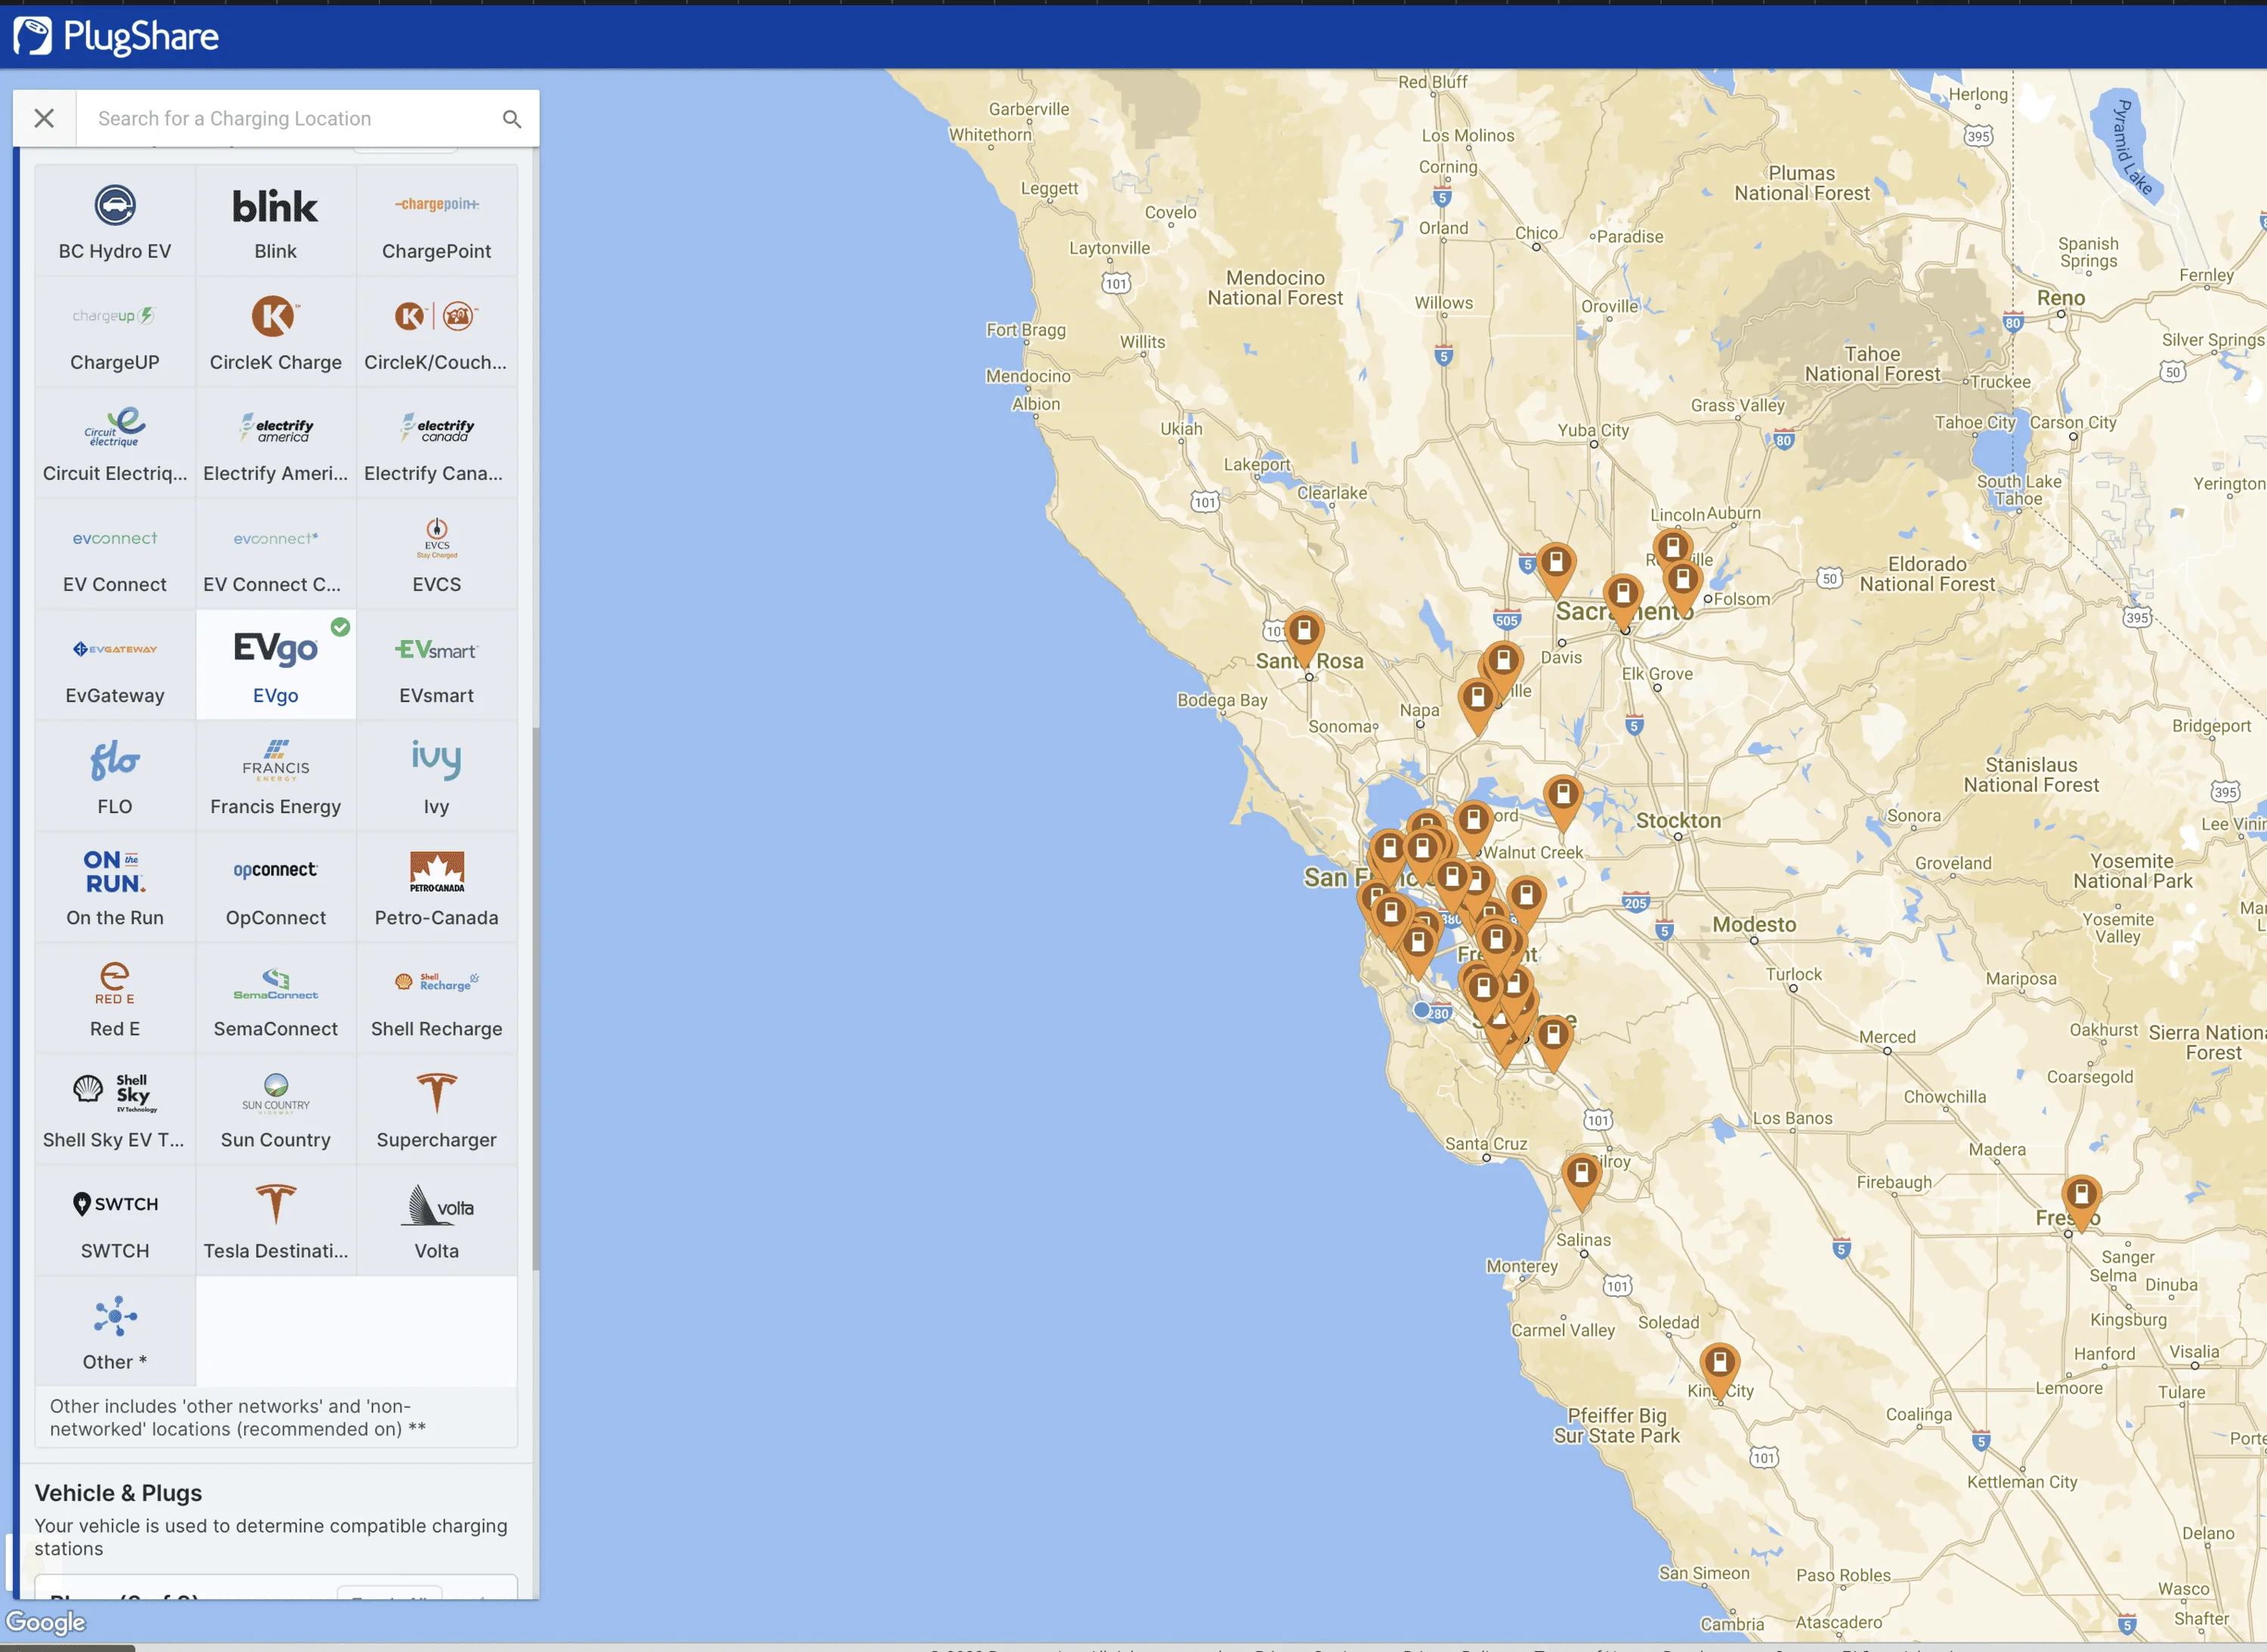Pick the SemaConnect network
This screenshot has height=1652, width=2267.
point(275,998)
